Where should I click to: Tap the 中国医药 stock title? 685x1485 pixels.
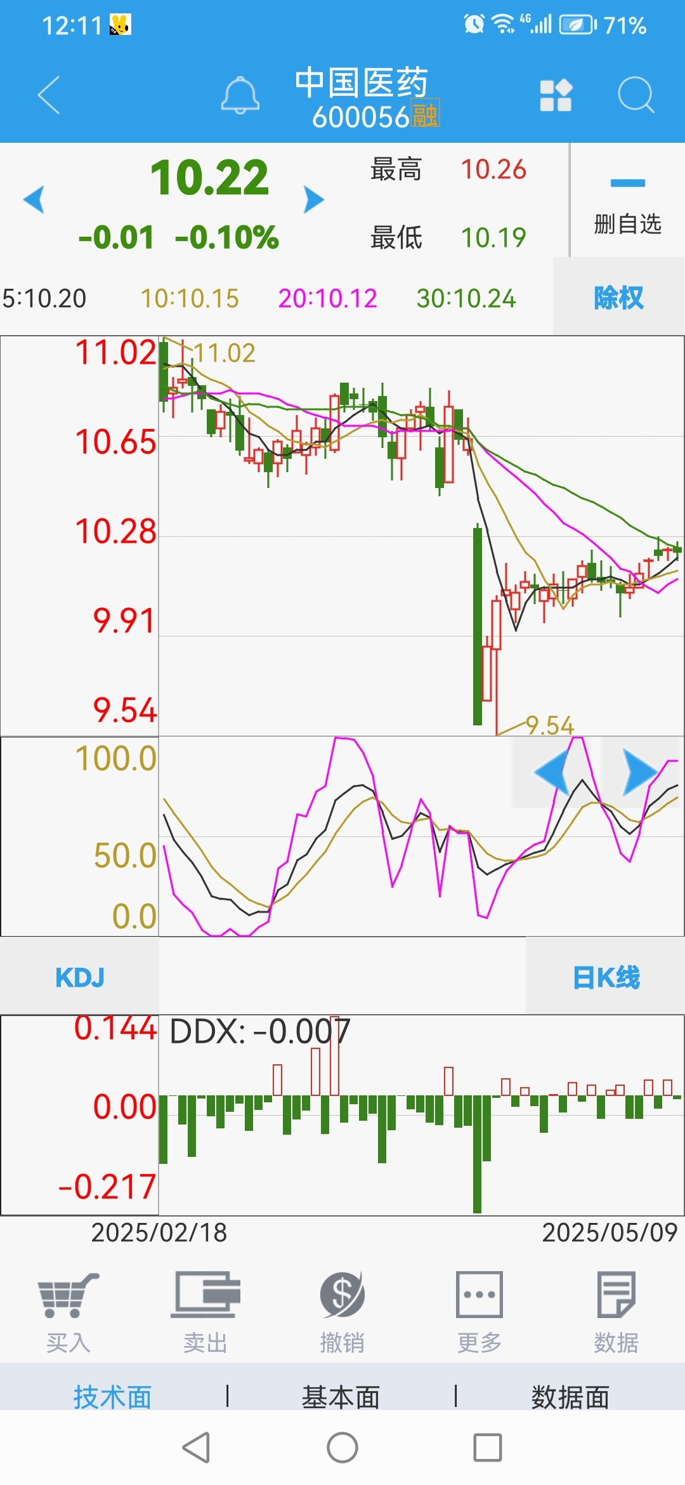(x=362, y=82)
